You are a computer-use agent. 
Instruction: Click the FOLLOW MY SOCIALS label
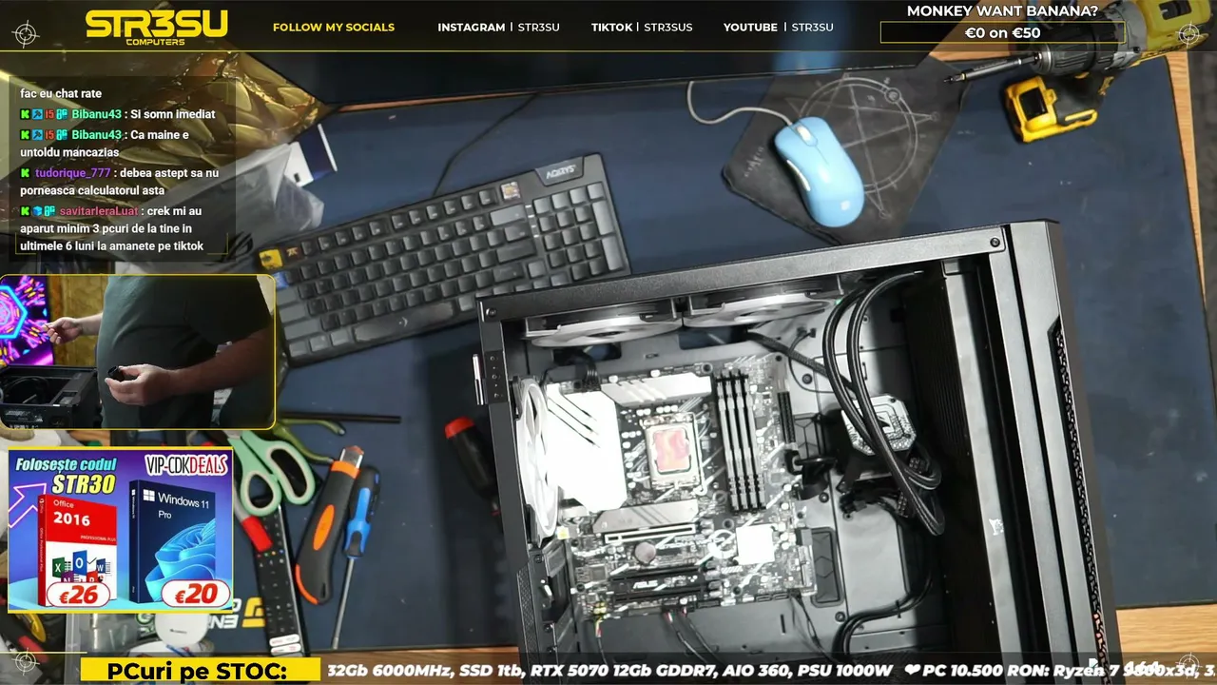[334, 28]
